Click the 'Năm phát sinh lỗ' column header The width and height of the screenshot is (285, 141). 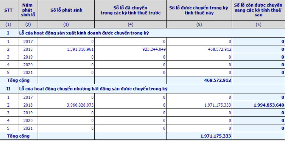pyautogui.click(x=28, y=10)
